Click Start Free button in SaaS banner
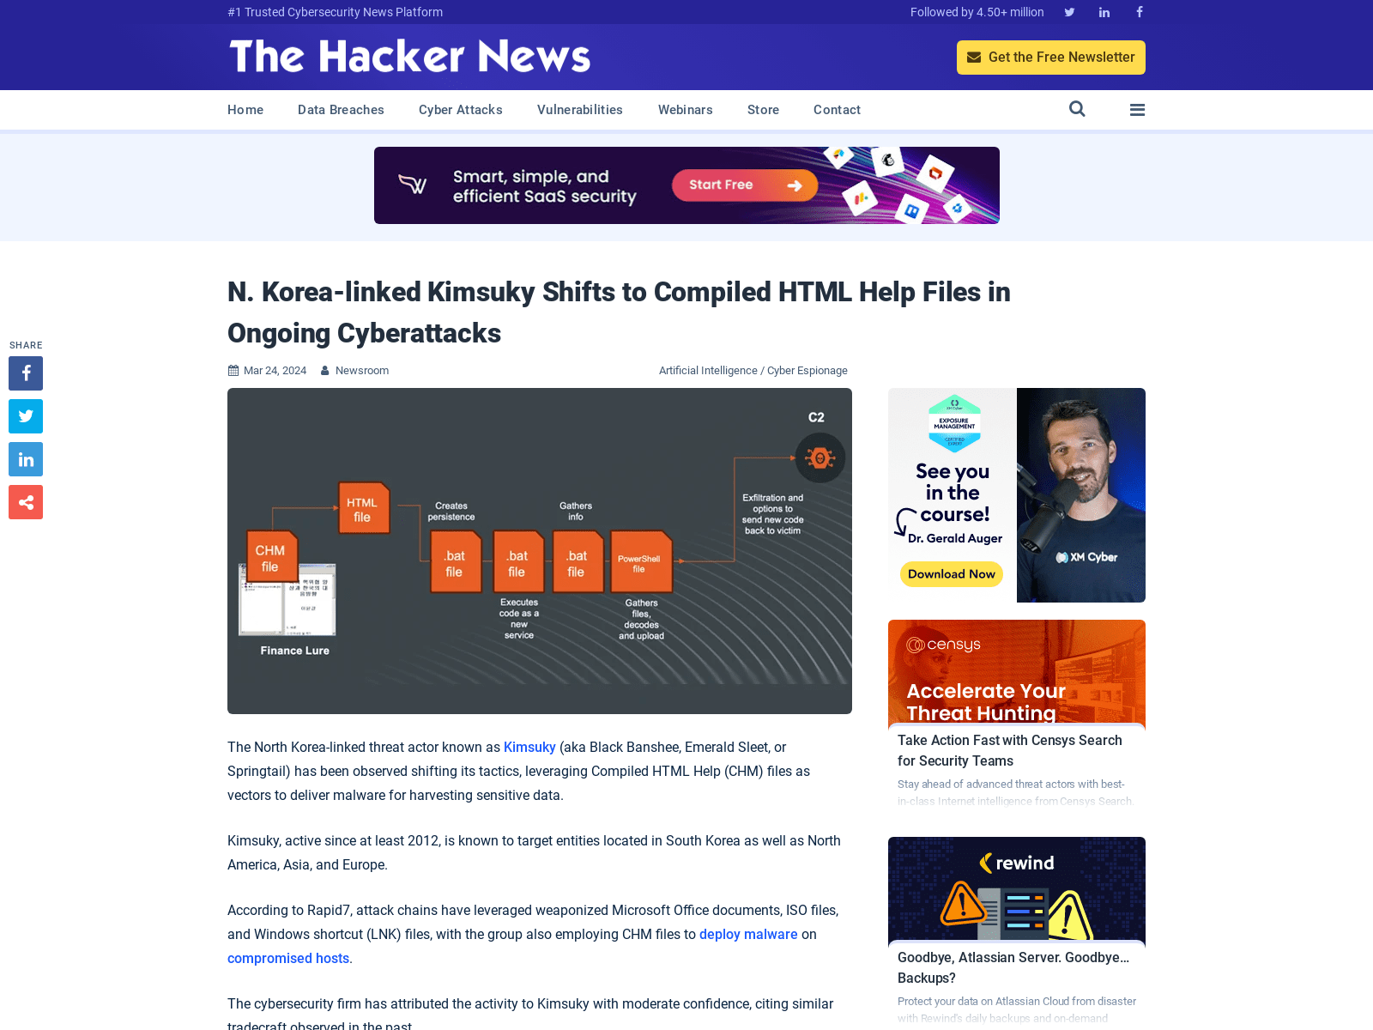Image resolution: width=1373 pixels, height=1030 pixels. coord(745,185)
